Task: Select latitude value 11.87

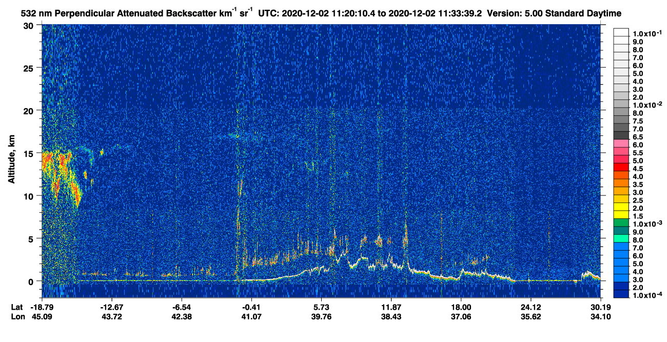Action: point(391,307)
